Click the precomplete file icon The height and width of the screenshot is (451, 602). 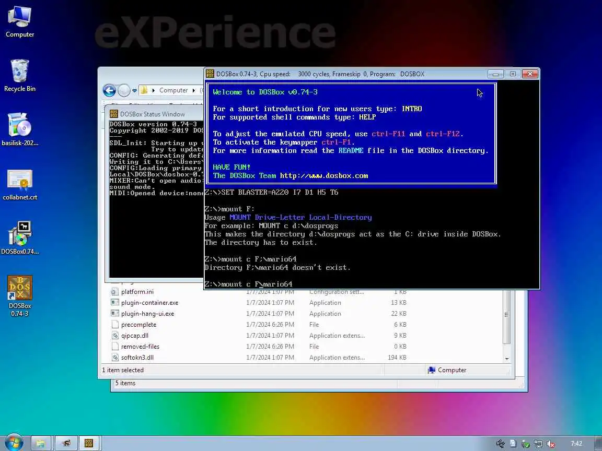click(115, 325)
